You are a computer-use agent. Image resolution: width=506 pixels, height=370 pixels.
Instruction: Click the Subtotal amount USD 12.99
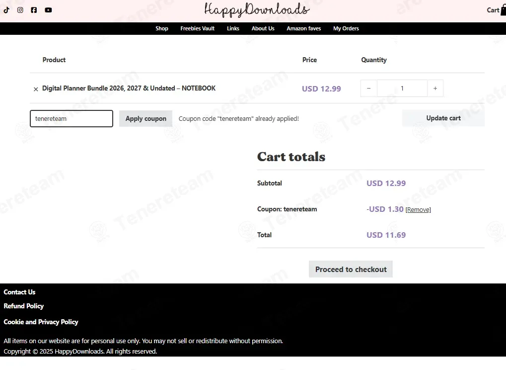click(386, 183)
